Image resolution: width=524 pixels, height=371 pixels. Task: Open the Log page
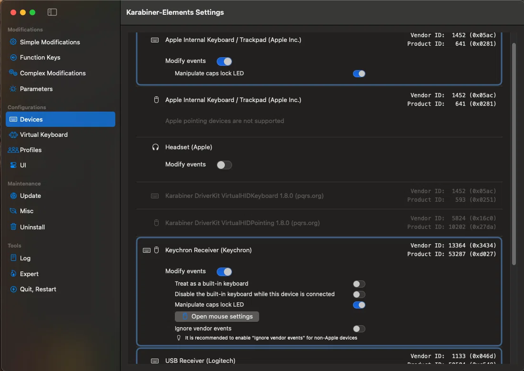pos(60,258)
